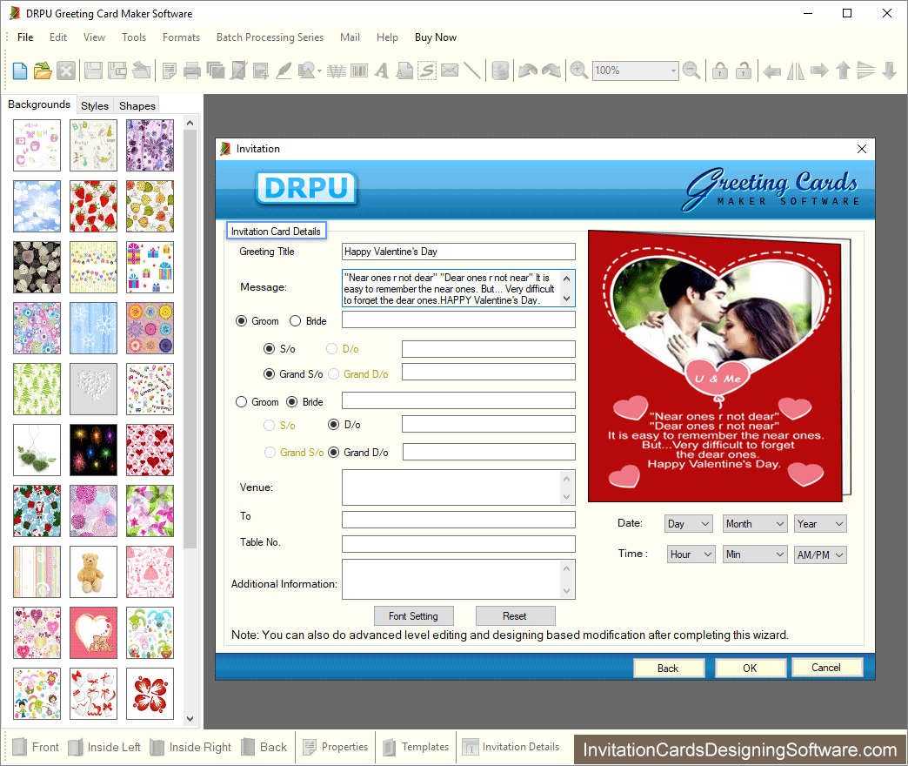Click the insert image icon

[261, 71]
